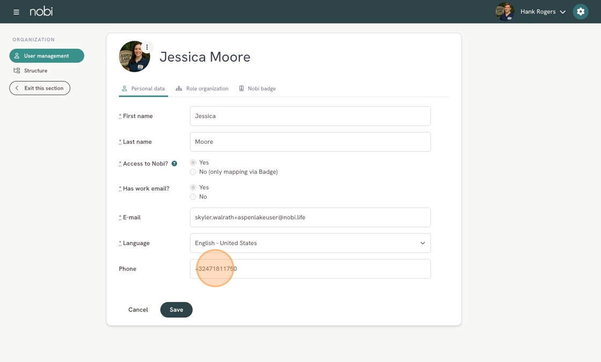The image size is (601, 362).
Task: Expand the Language dropdown
Action: click(x=310, y=243)
